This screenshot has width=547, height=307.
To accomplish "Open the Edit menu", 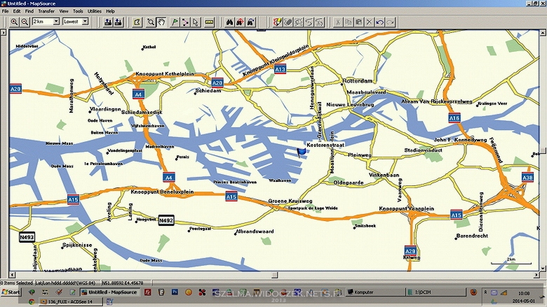I will [x=17, y=11].
